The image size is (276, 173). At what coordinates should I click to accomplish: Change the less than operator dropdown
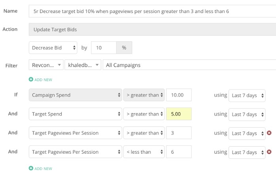pos(144,152)
